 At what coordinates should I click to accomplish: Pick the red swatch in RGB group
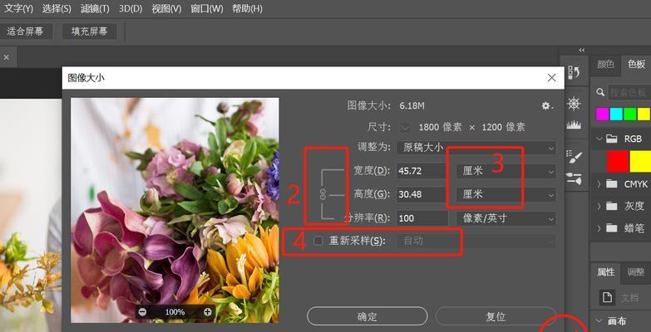(618, 162)
